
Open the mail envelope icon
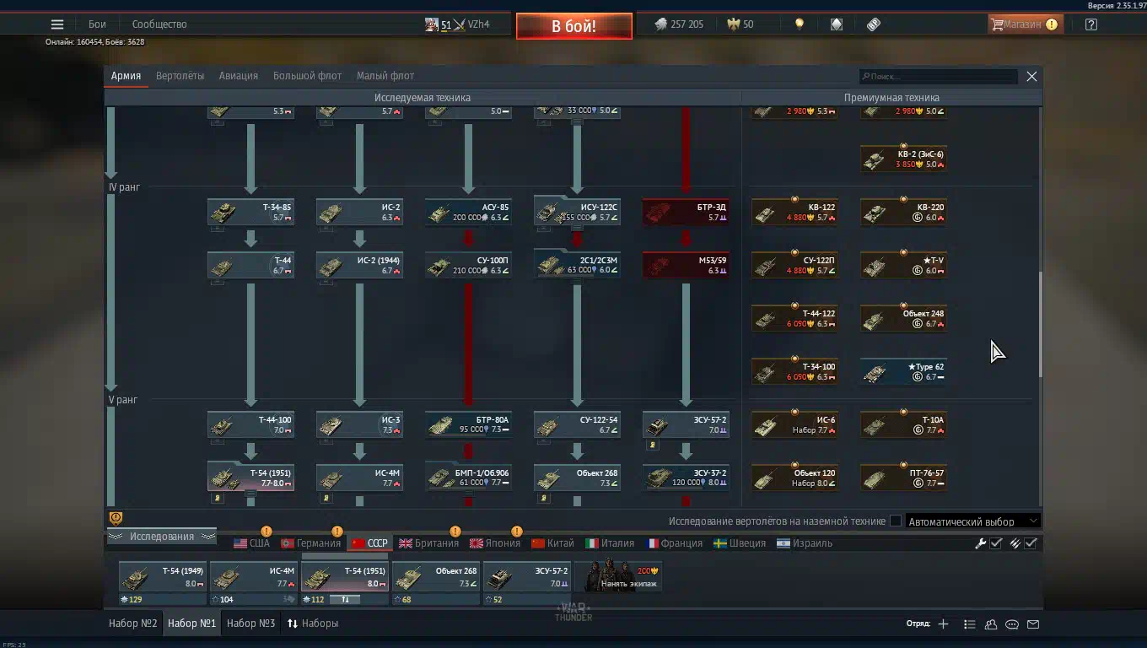[1033, 624]
